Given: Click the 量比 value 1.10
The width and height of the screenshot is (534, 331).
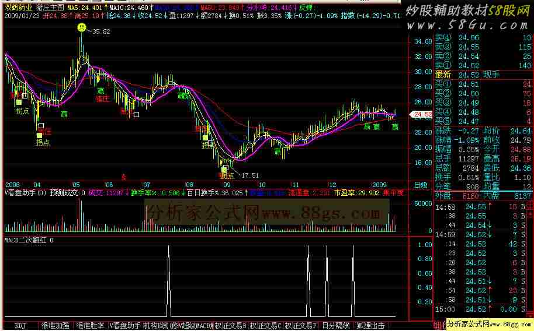Looking at the screenshot, I should 523,177.
